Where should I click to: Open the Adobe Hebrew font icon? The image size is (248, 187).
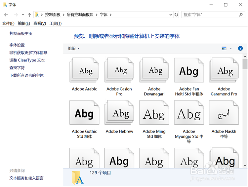(119, 113)
